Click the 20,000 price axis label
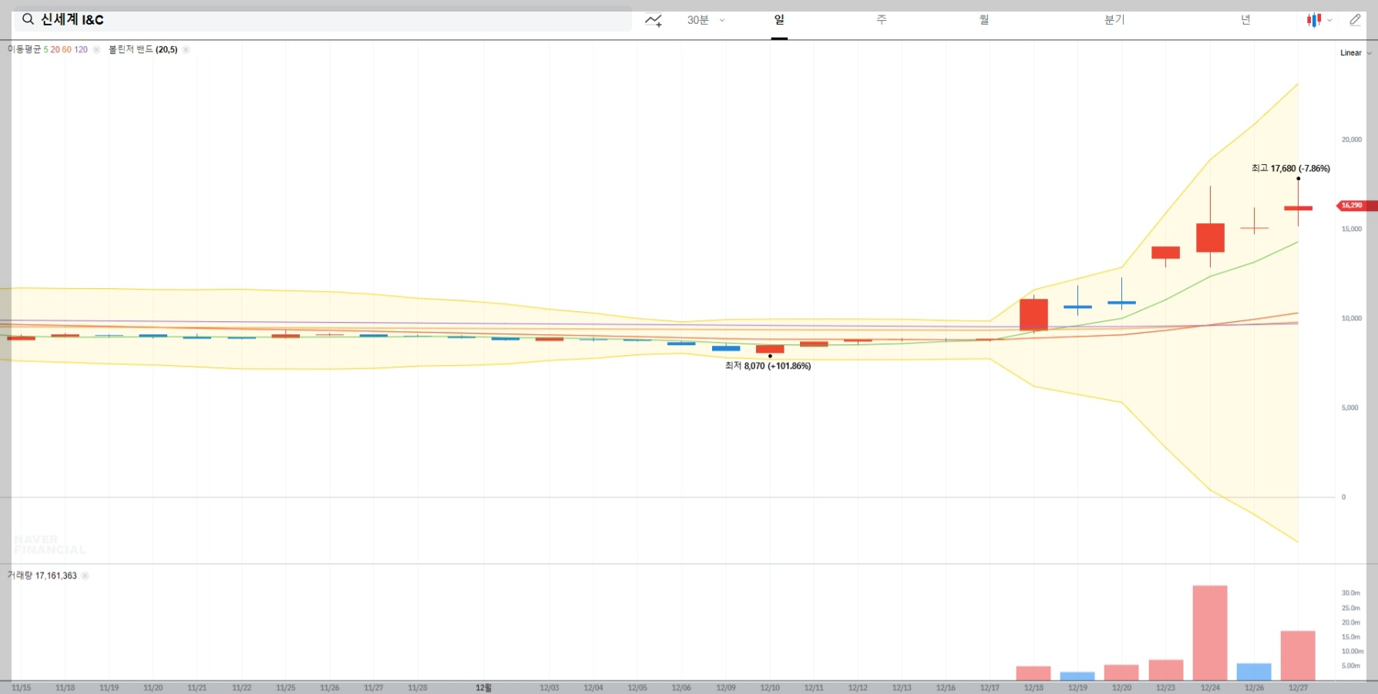This screenshot has width=1378, height=694. 1351,140
